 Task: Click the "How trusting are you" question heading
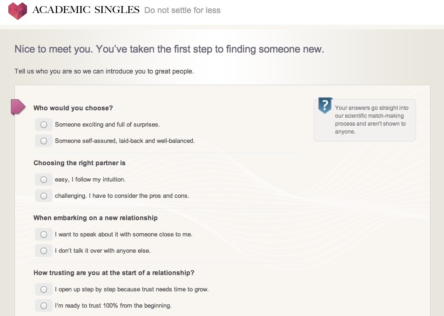pos(114,273)
